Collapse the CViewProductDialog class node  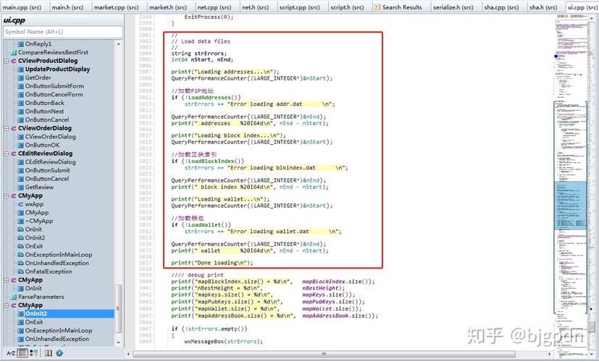(x=7, y=61)
